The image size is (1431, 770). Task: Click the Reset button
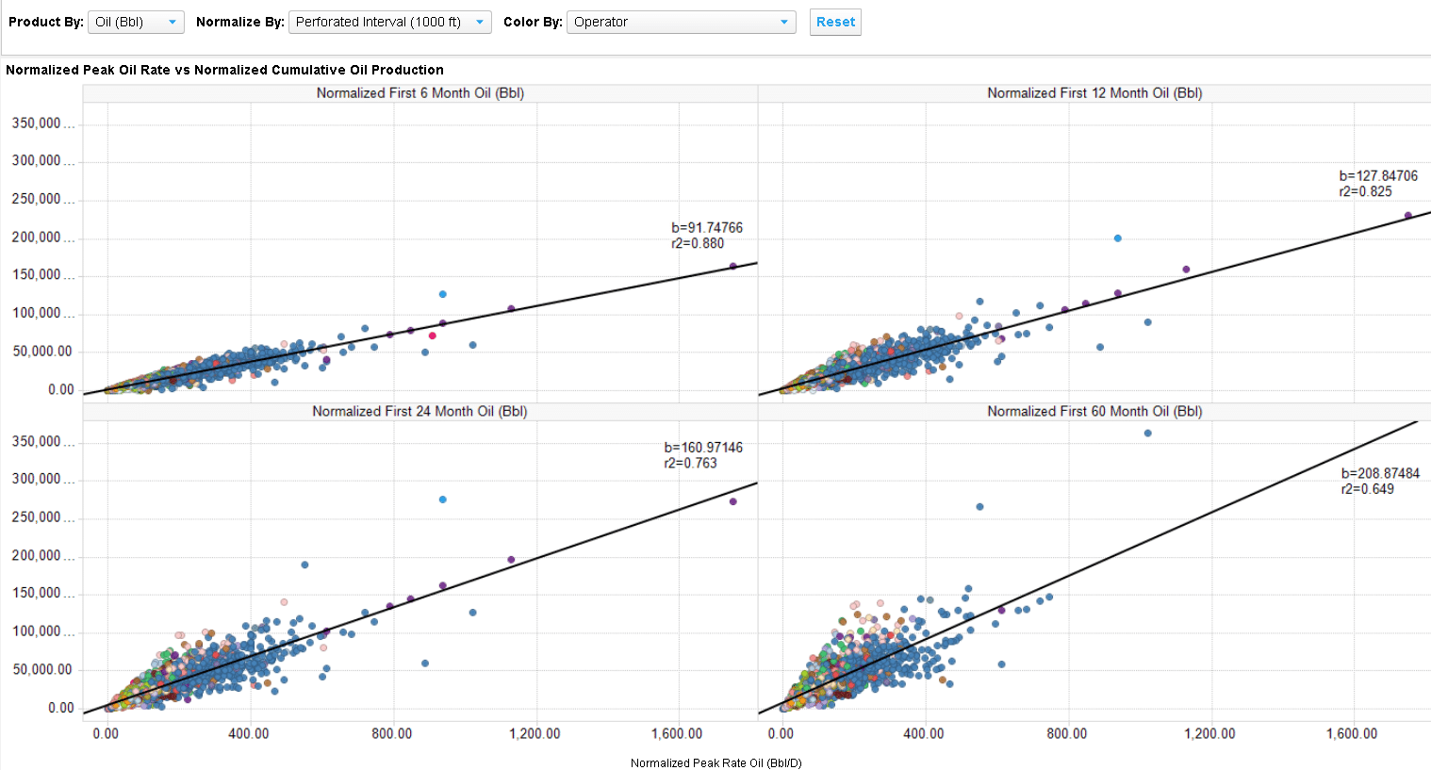tap(835, 22)
